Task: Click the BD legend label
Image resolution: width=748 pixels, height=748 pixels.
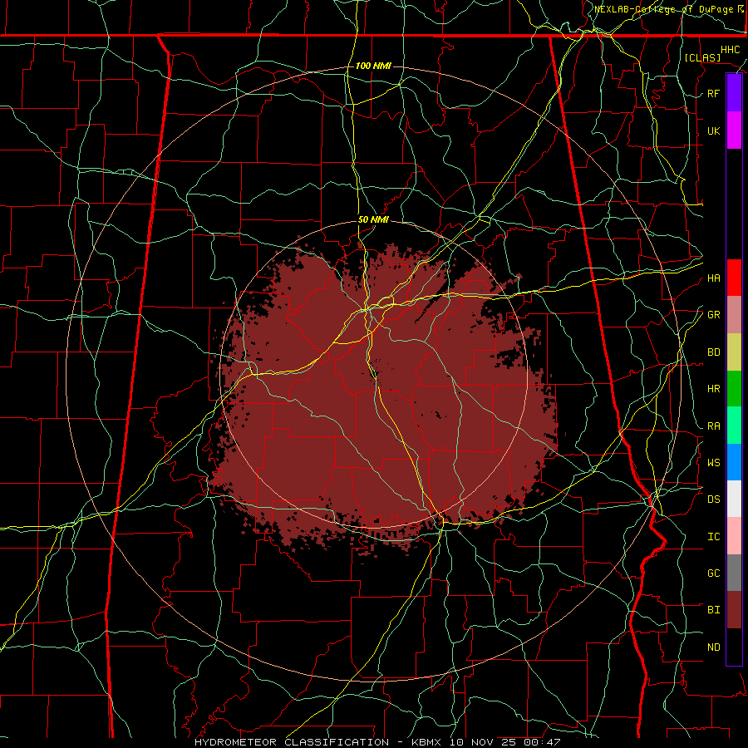Action: tap(714, 352)
